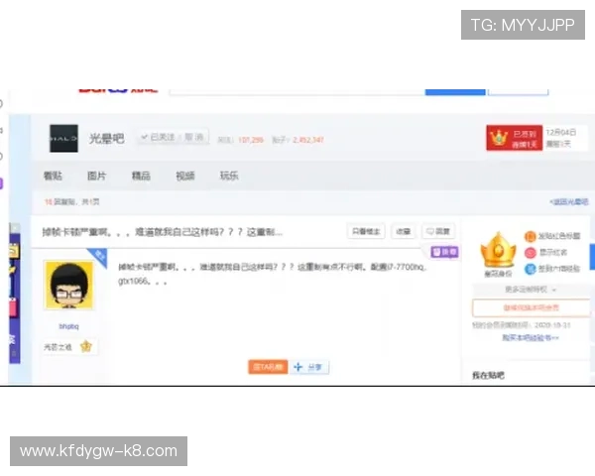Click the member count 101,299
The height and width of the screenshot is (476, 595).
click(x=251, y=140)
